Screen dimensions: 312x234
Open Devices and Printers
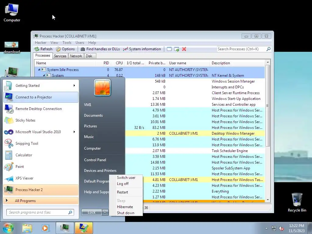coord(100,171)
